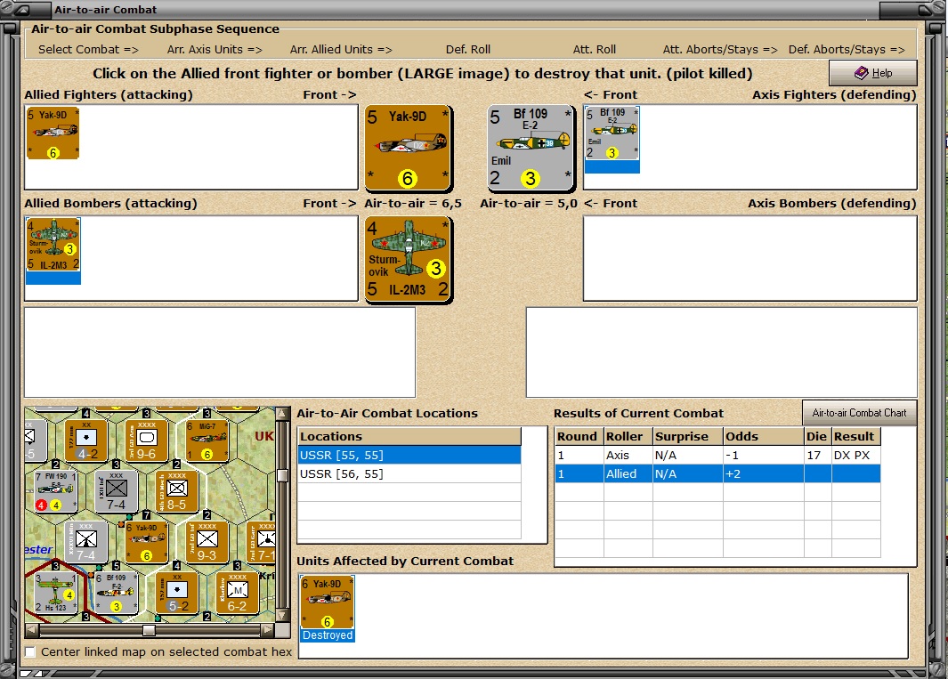
Task: Click the DX PX result cell
Action: tap(855, 455)
